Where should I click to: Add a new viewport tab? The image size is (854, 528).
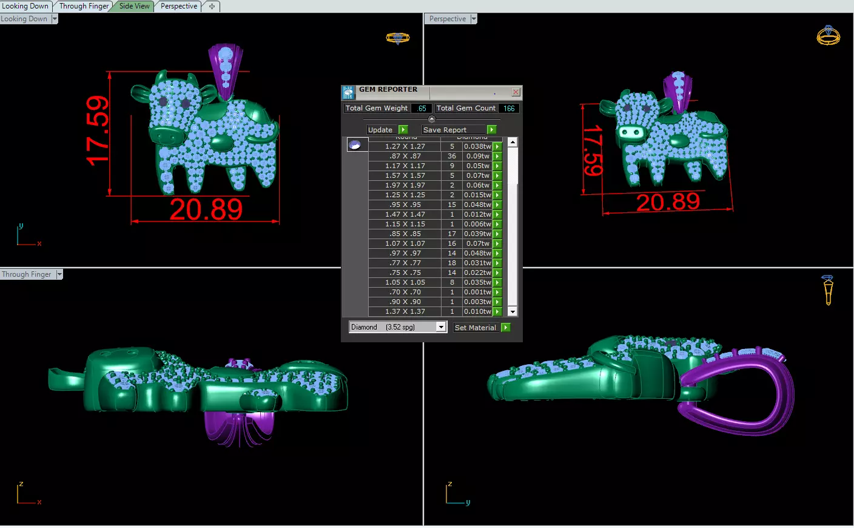click(212, 7)
